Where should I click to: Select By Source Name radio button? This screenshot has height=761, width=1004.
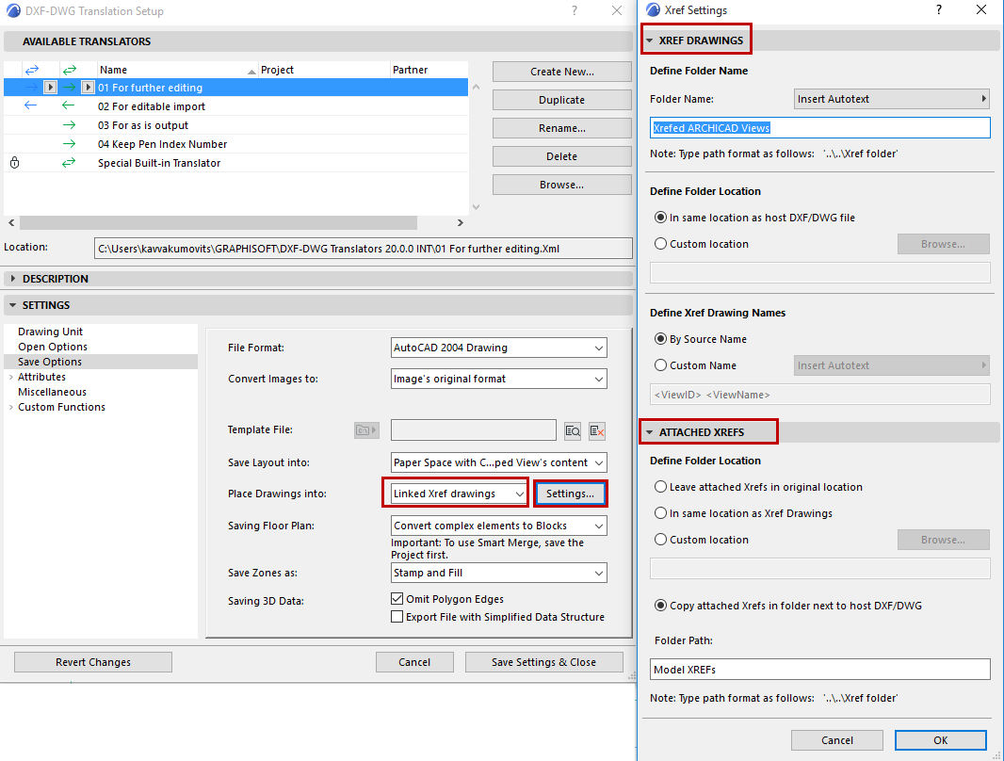660,339
